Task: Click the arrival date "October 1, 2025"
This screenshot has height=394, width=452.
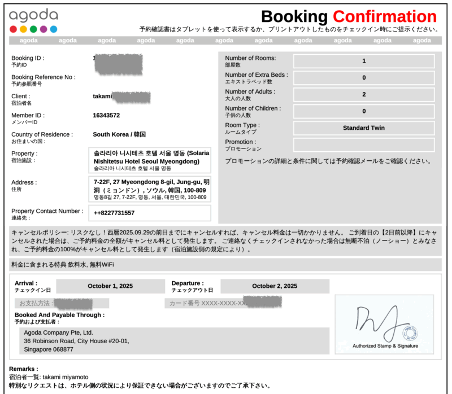Action: click(x=110, y=286)
